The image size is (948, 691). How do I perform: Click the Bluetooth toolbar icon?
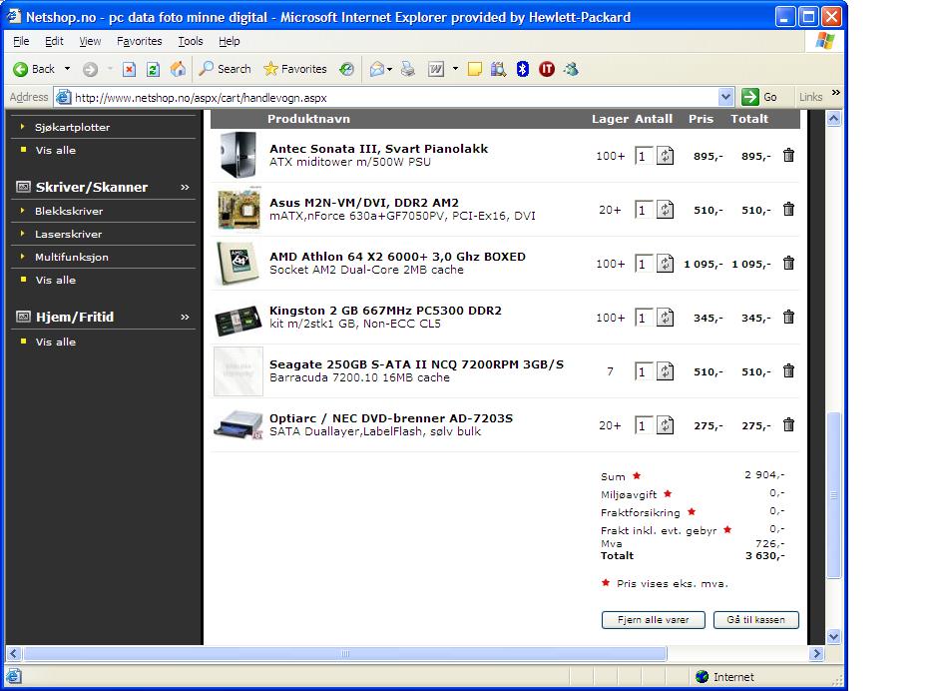point(523,69)
